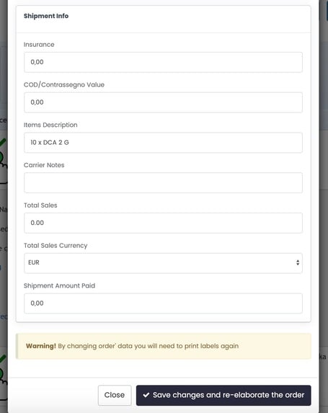
Task: Click the checkmark icon on Save button
Action: pyautogui.click(x=146, y=395)
